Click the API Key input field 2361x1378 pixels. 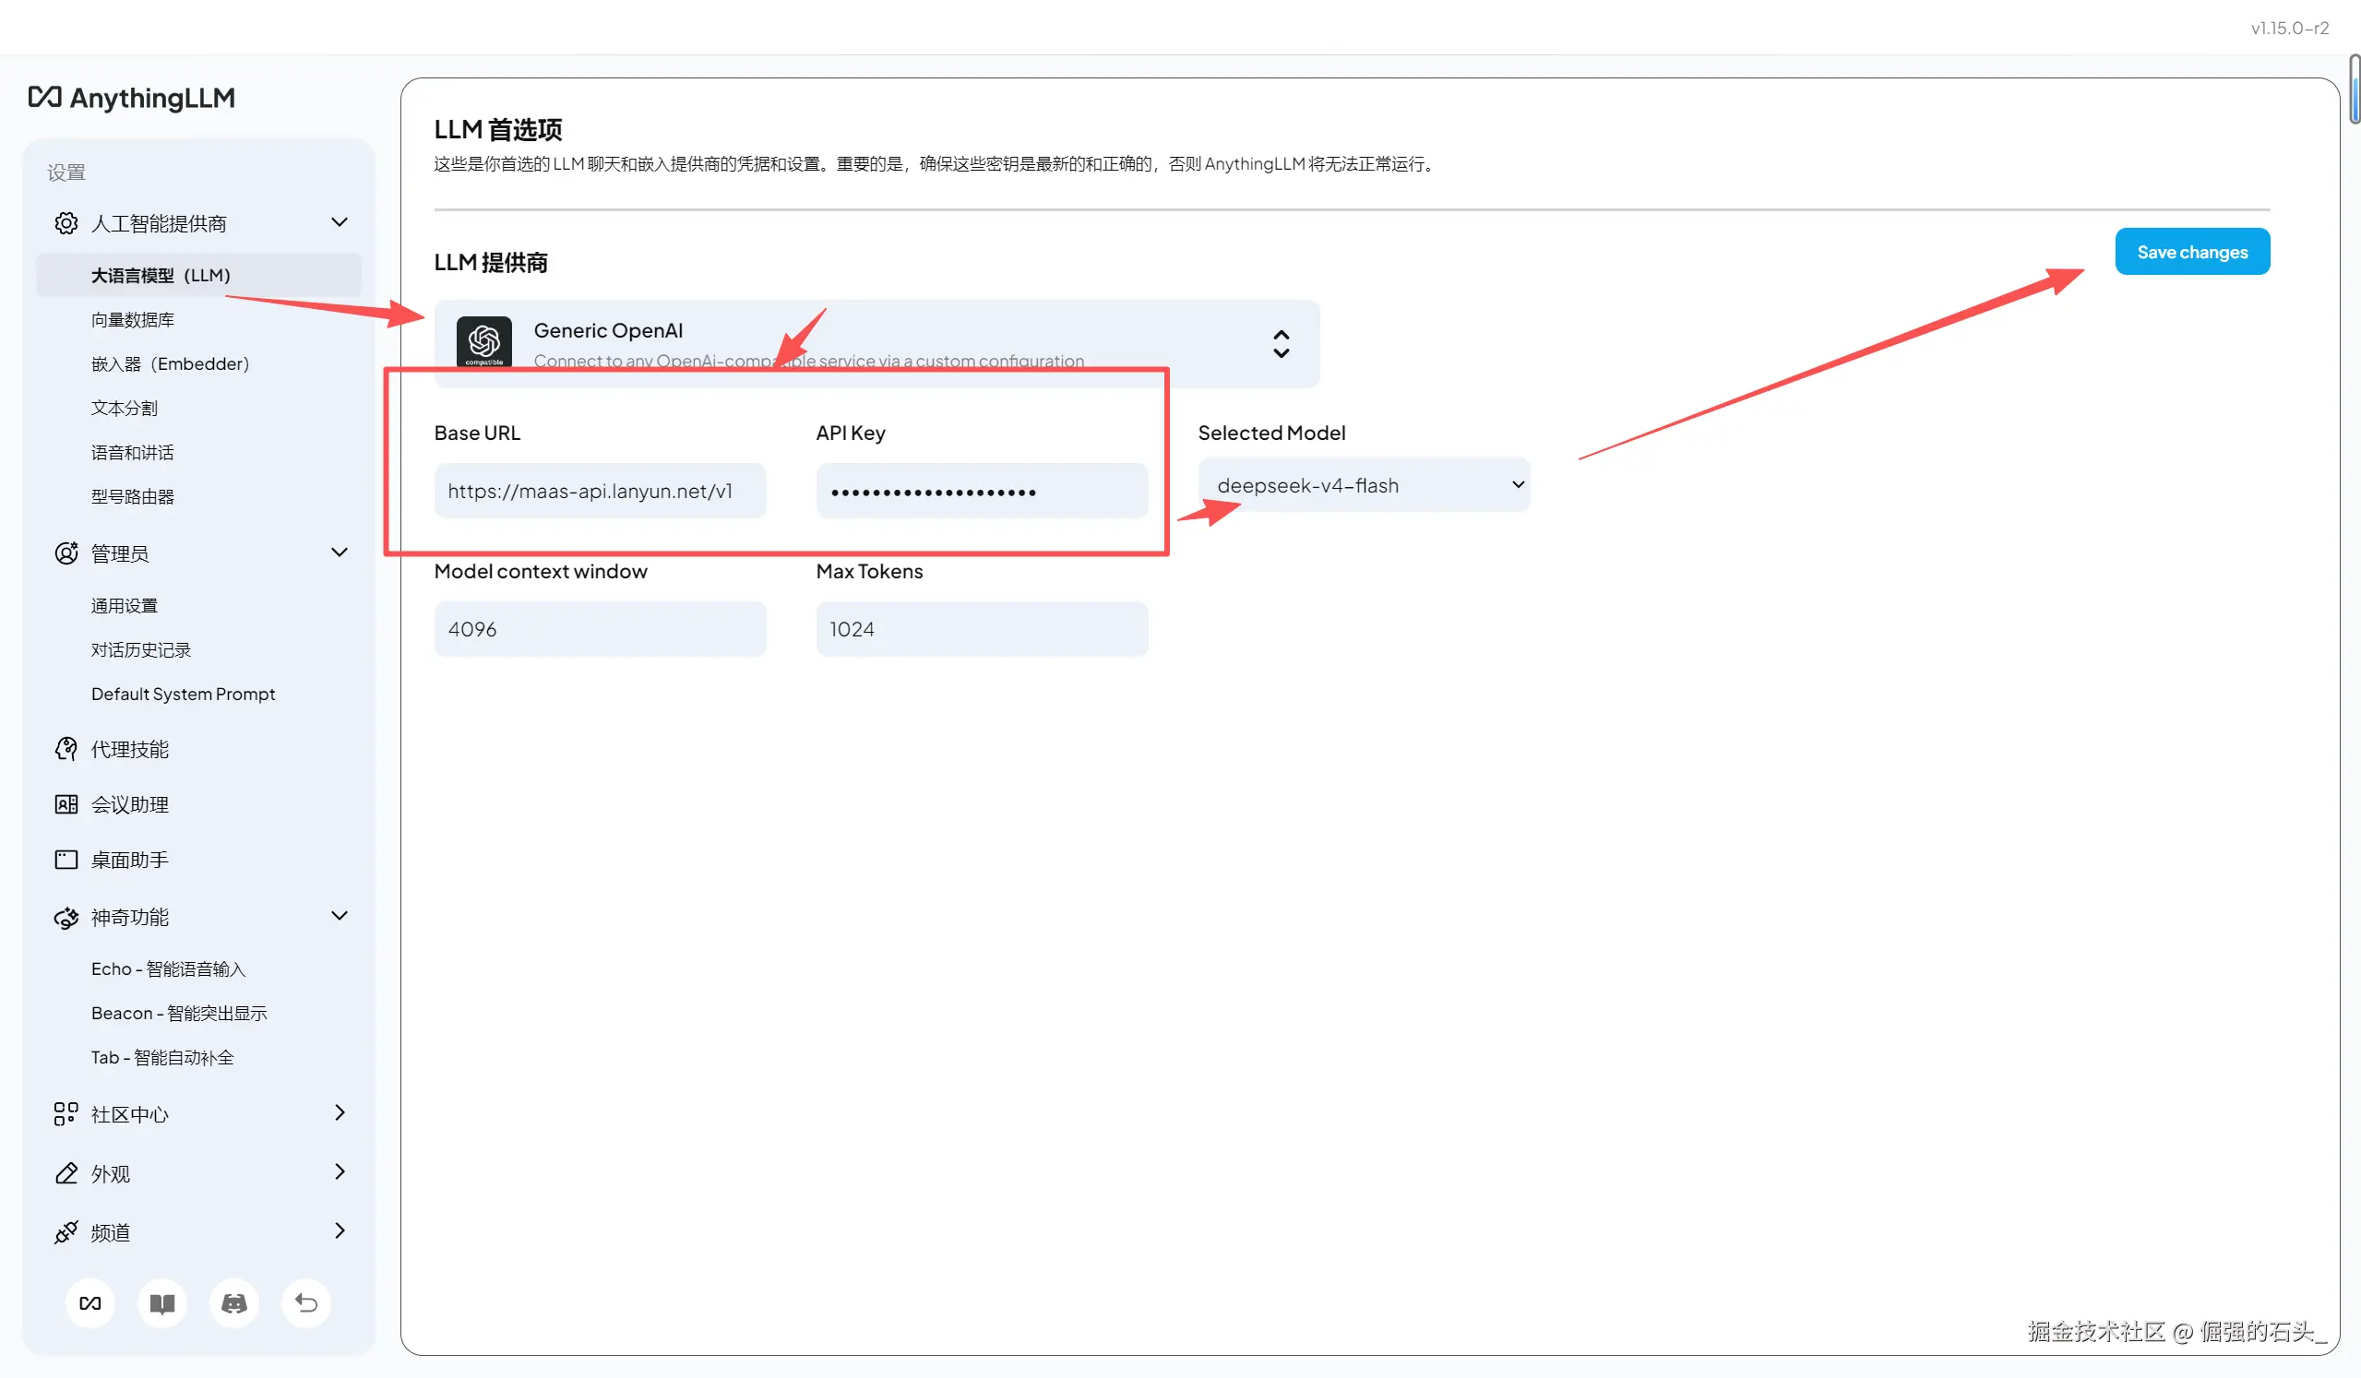982,490
